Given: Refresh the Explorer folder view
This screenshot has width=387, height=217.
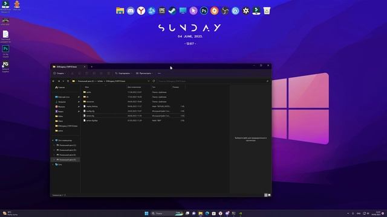Looking at the screenshot, I should [154, 81].
